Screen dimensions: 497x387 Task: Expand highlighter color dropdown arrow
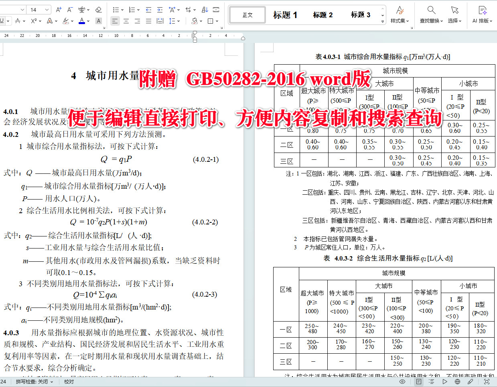[x=72, y=21]
